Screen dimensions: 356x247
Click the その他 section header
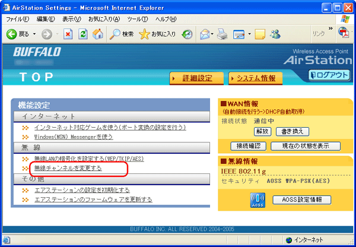point(112,179)
